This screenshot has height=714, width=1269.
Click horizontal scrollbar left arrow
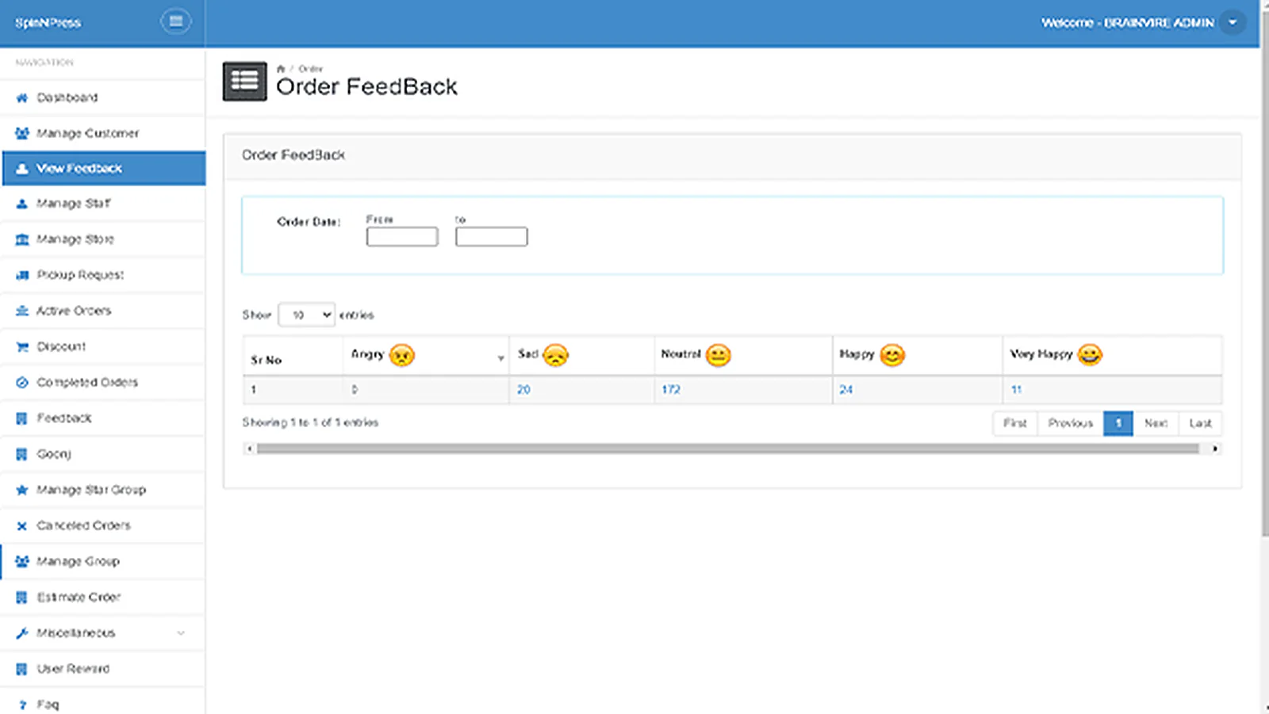[x=249, y=449]
